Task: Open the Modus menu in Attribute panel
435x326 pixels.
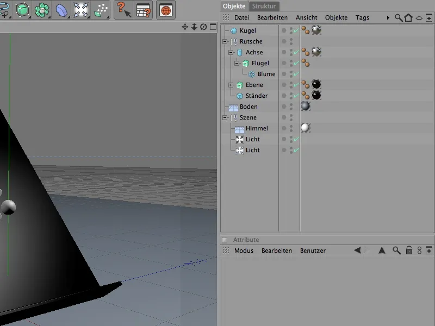Action: click(244, 250)
